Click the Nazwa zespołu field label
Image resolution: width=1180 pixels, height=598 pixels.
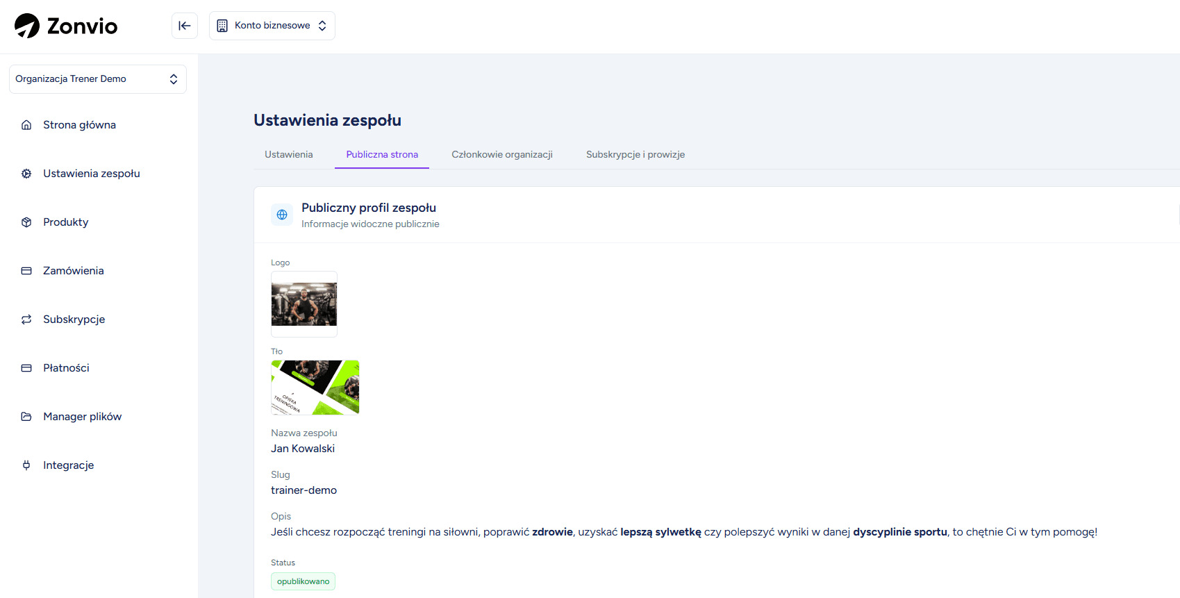tap(304, 433)
